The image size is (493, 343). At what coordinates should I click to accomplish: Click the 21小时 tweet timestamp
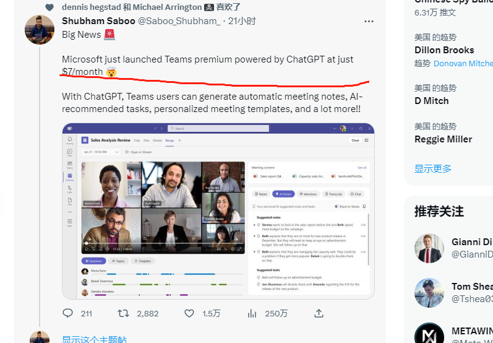[x=242, y=21]
